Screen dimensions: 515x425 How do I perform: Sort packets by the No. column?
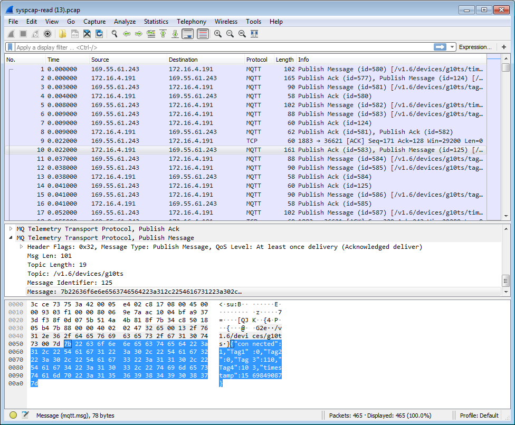(x=25, y=60)
